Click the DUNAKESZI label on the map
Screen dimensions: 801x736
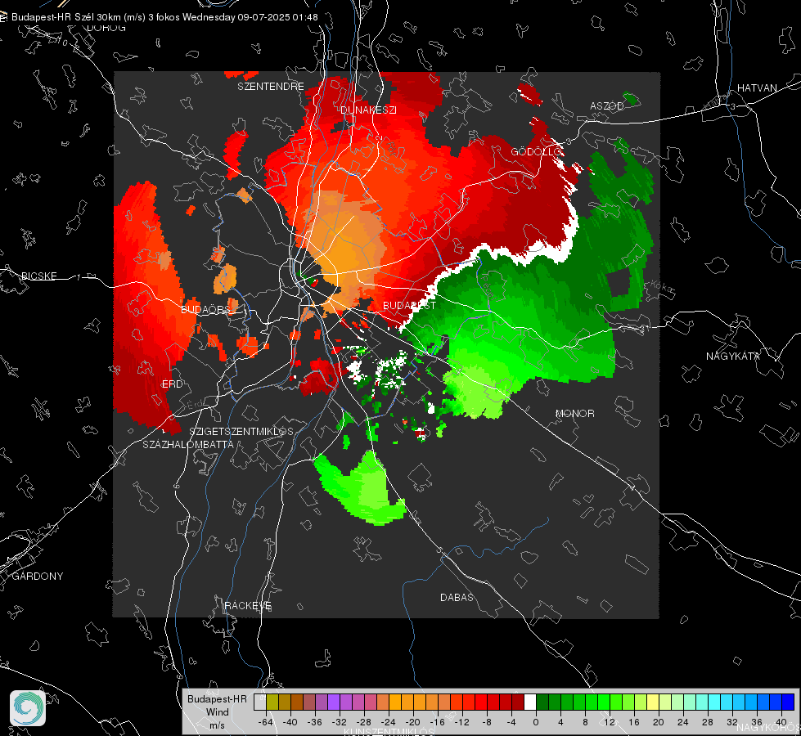[x=368, y=110]
